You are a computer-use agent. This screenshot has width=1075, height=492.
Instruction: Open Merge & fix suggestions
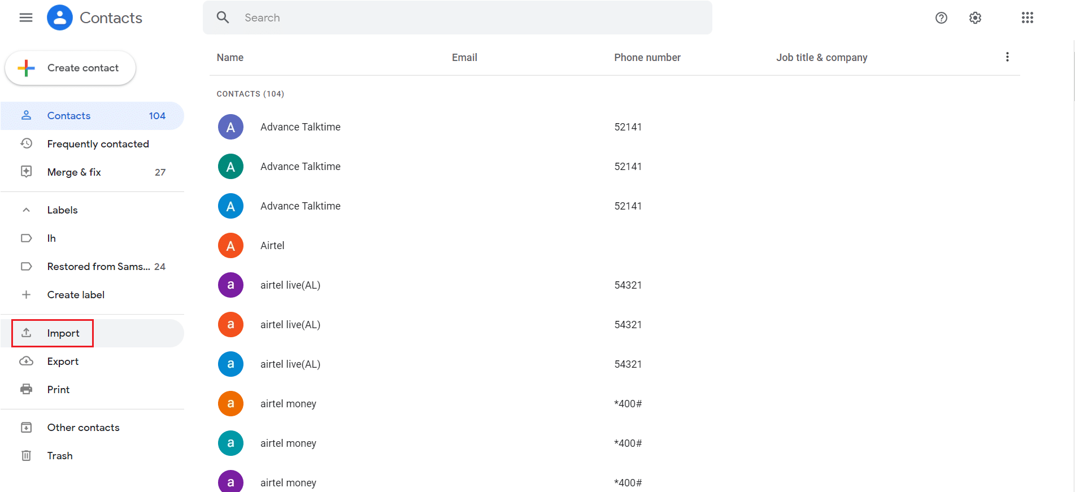(x=92, y=172)
